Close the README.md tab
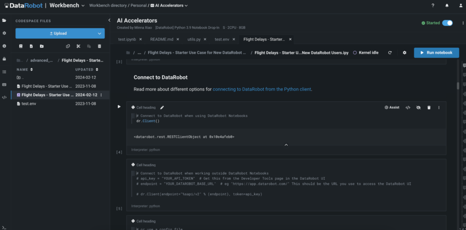466x230 pixels. (x=178, y=39)
